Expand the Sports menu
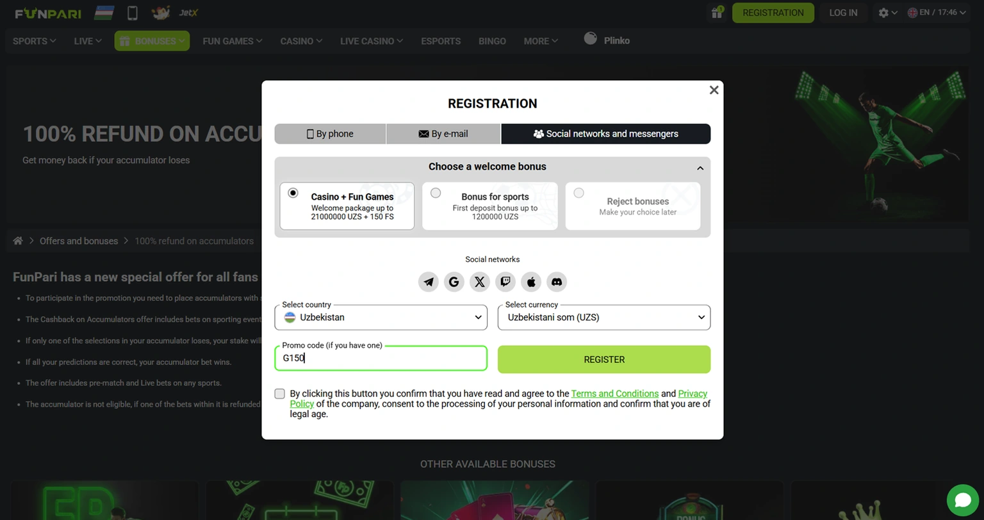 [35, 41]
